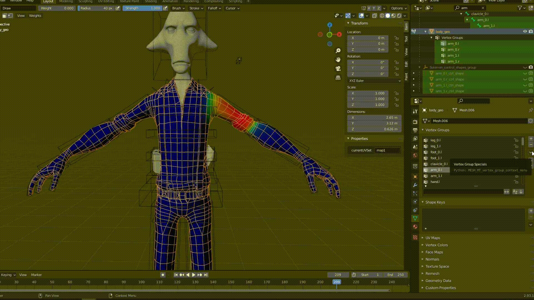Expand the Vertex Colors panel

pyautogui.click(x=436, y=245)
